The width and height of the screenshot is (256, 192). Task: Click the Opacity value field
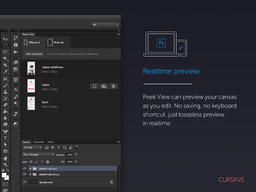point(70,155)
